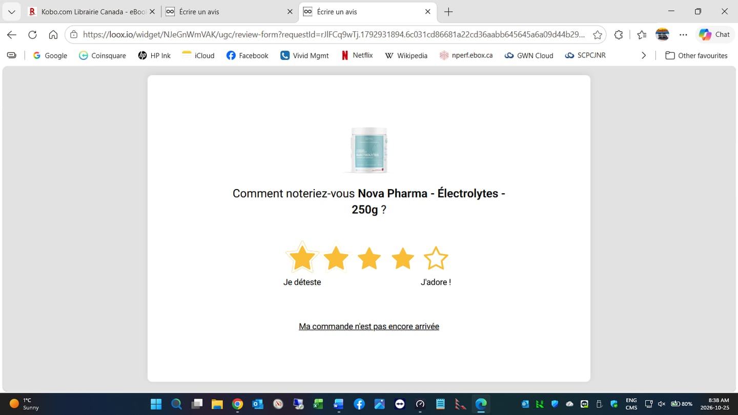Image resolution: width=738 pixels, height=415 pixels.
Task: Open the Wikipedia bookmark
Action: [406, 55]
